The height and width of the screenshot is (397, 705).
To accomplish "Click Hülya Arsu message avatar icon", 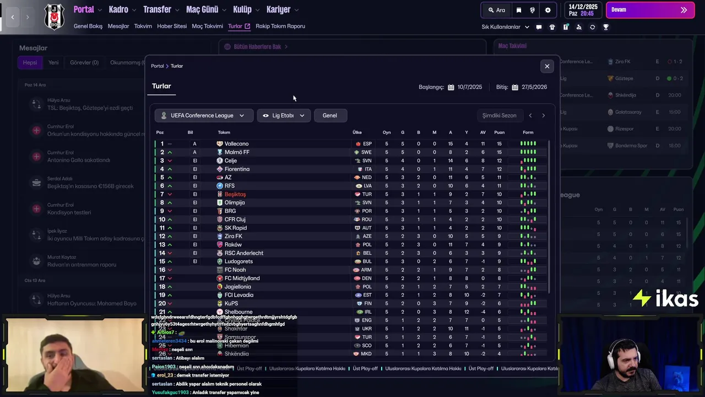I will coord(36,104).
